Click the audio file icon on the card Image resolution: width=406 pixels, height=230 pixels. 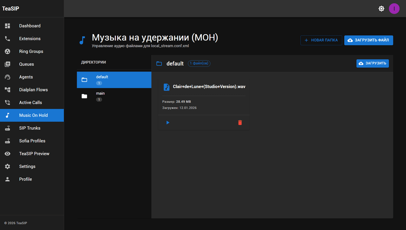pyautogui.click(x=167, y=87)
